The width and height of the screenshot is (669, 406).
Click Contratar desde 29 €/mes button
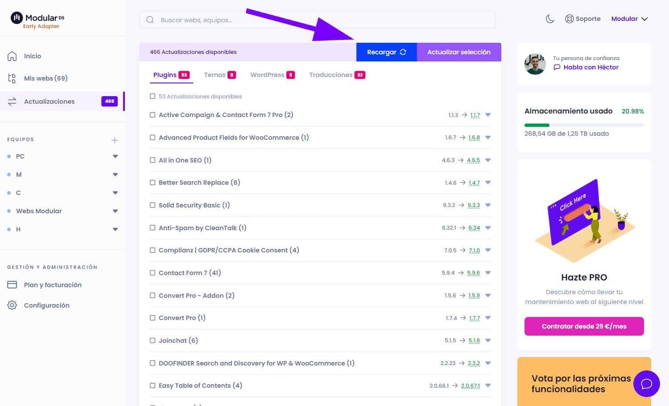pos(584,326)
